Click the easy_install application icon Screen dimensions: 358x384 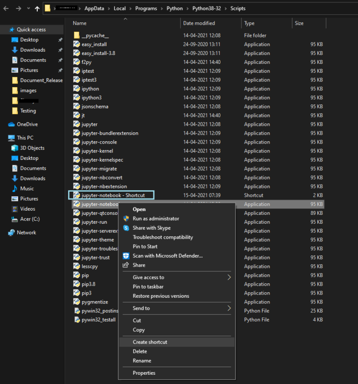(x=77, y=44)
